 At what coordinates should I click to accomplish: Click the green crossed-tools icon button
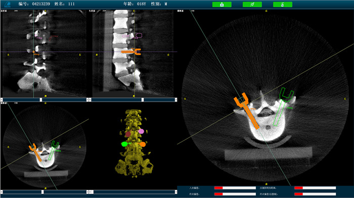tap(252, 4)
